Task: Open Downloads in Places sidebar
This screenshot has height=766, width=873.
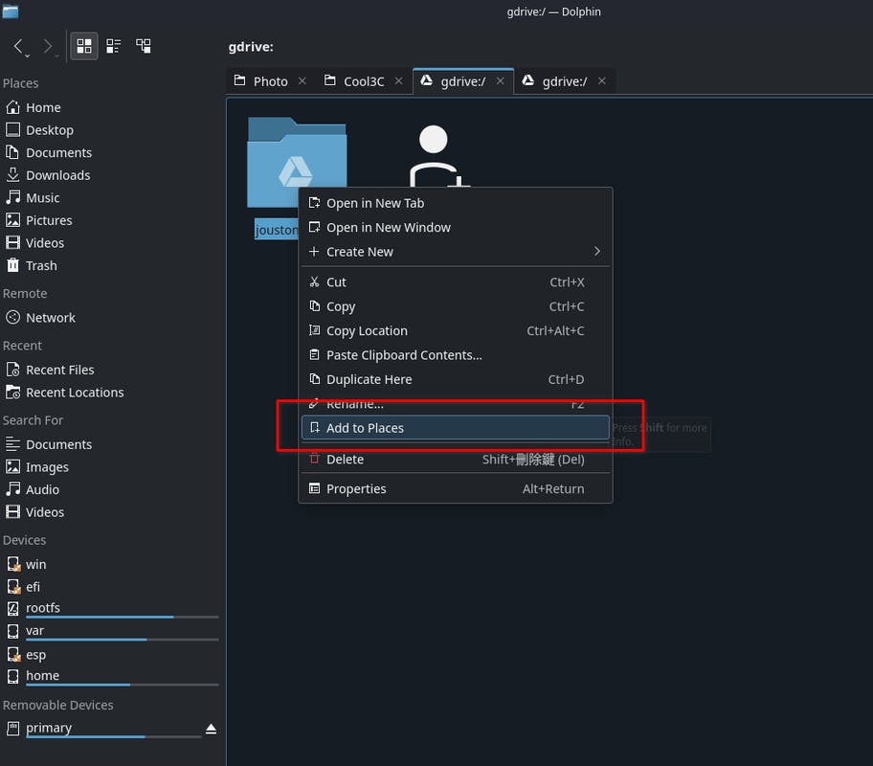Action: point(57,175)
